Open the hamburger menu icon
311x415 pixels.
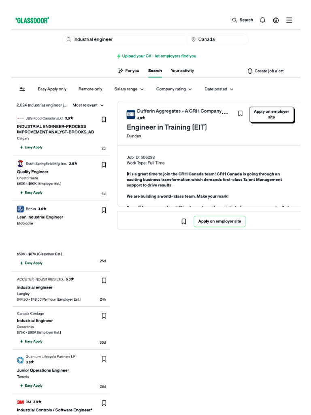tap(289, 20)
